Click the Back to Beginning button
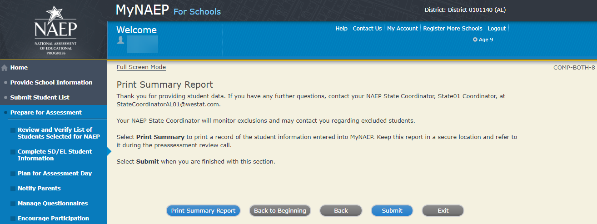The height and width of the screenshot is (224, 597). (280, 210)
